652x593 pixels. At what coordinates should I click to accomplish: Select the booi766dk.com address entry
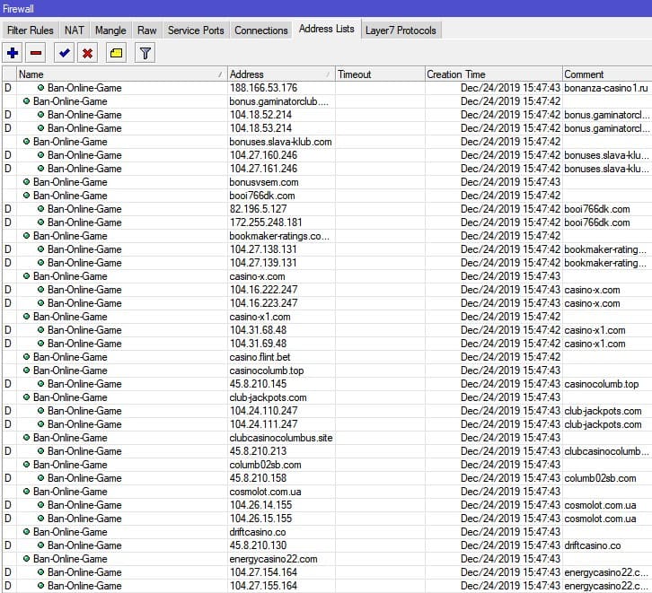(x=262, y=196)
